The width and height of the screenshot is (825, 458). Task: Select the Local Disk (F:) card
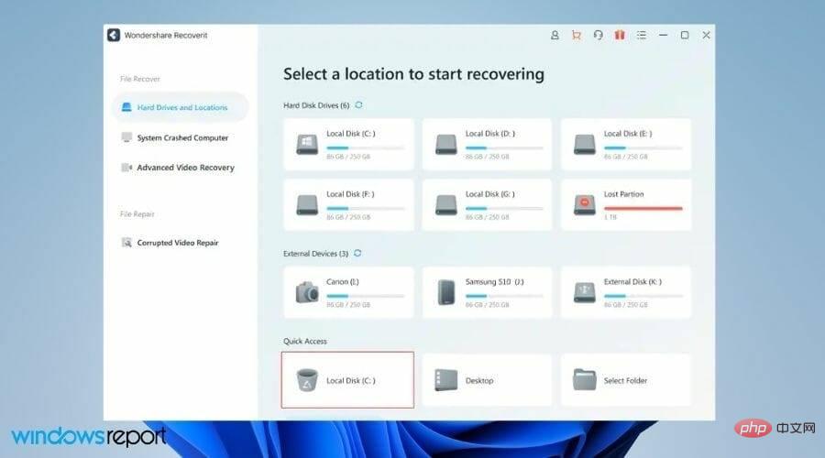pyautogui.click(x=348, y=204)
